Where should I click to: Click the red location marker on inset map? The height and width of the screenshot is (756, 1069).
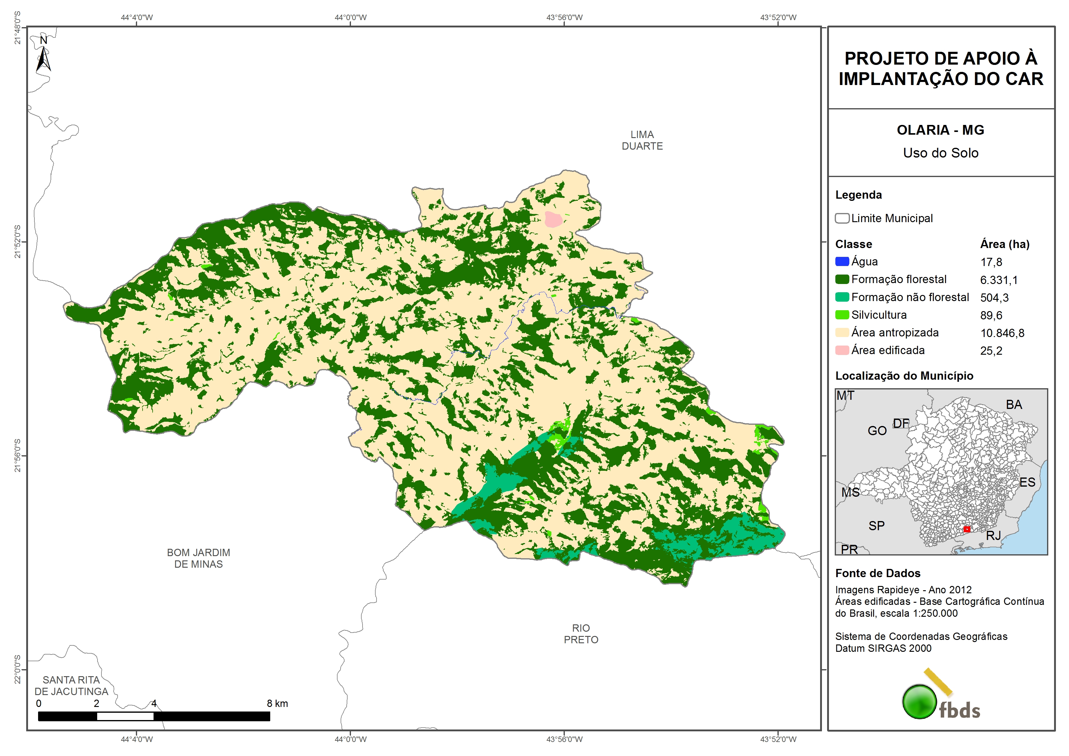pos(967,530)
